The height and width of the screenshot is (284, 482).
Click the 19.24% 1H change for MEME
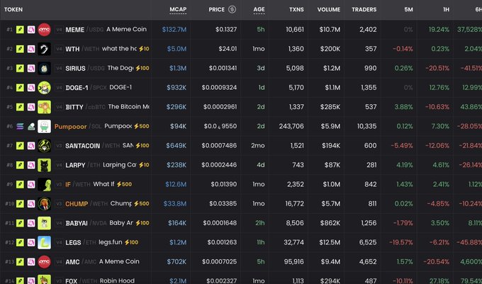tap(439, 30)
